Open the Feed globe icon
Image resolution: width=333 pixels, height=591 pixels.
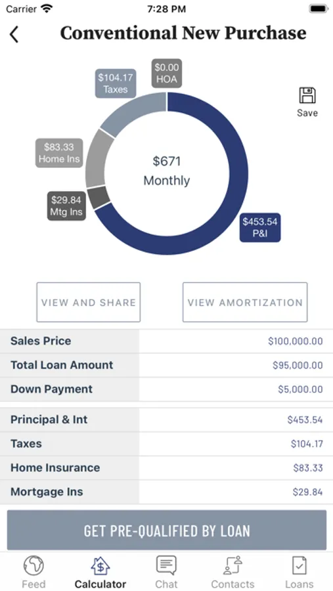tap(33, 566)
